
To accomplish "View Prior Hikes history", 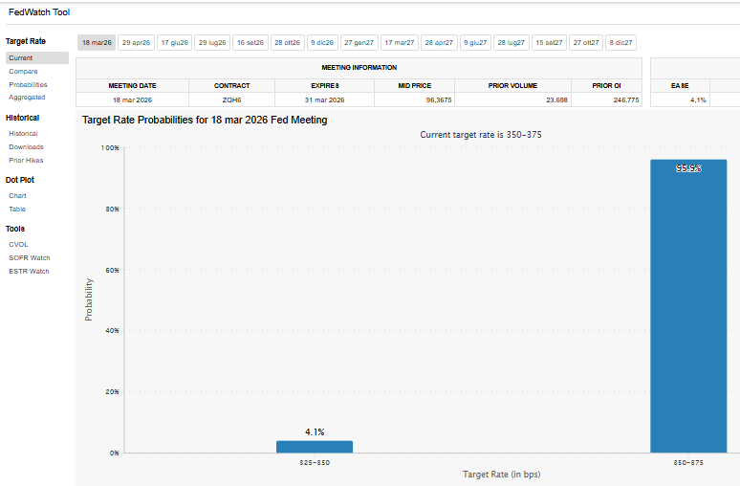I will (26, 160).
